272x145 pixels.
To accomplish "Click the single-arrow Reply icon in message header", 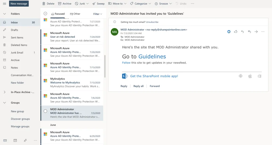I will coord(243,32).
